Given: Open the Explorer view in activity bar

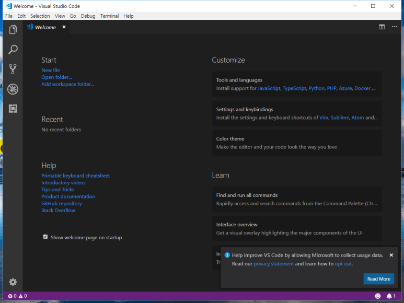Looking at the screenshot, I should 13,30.
